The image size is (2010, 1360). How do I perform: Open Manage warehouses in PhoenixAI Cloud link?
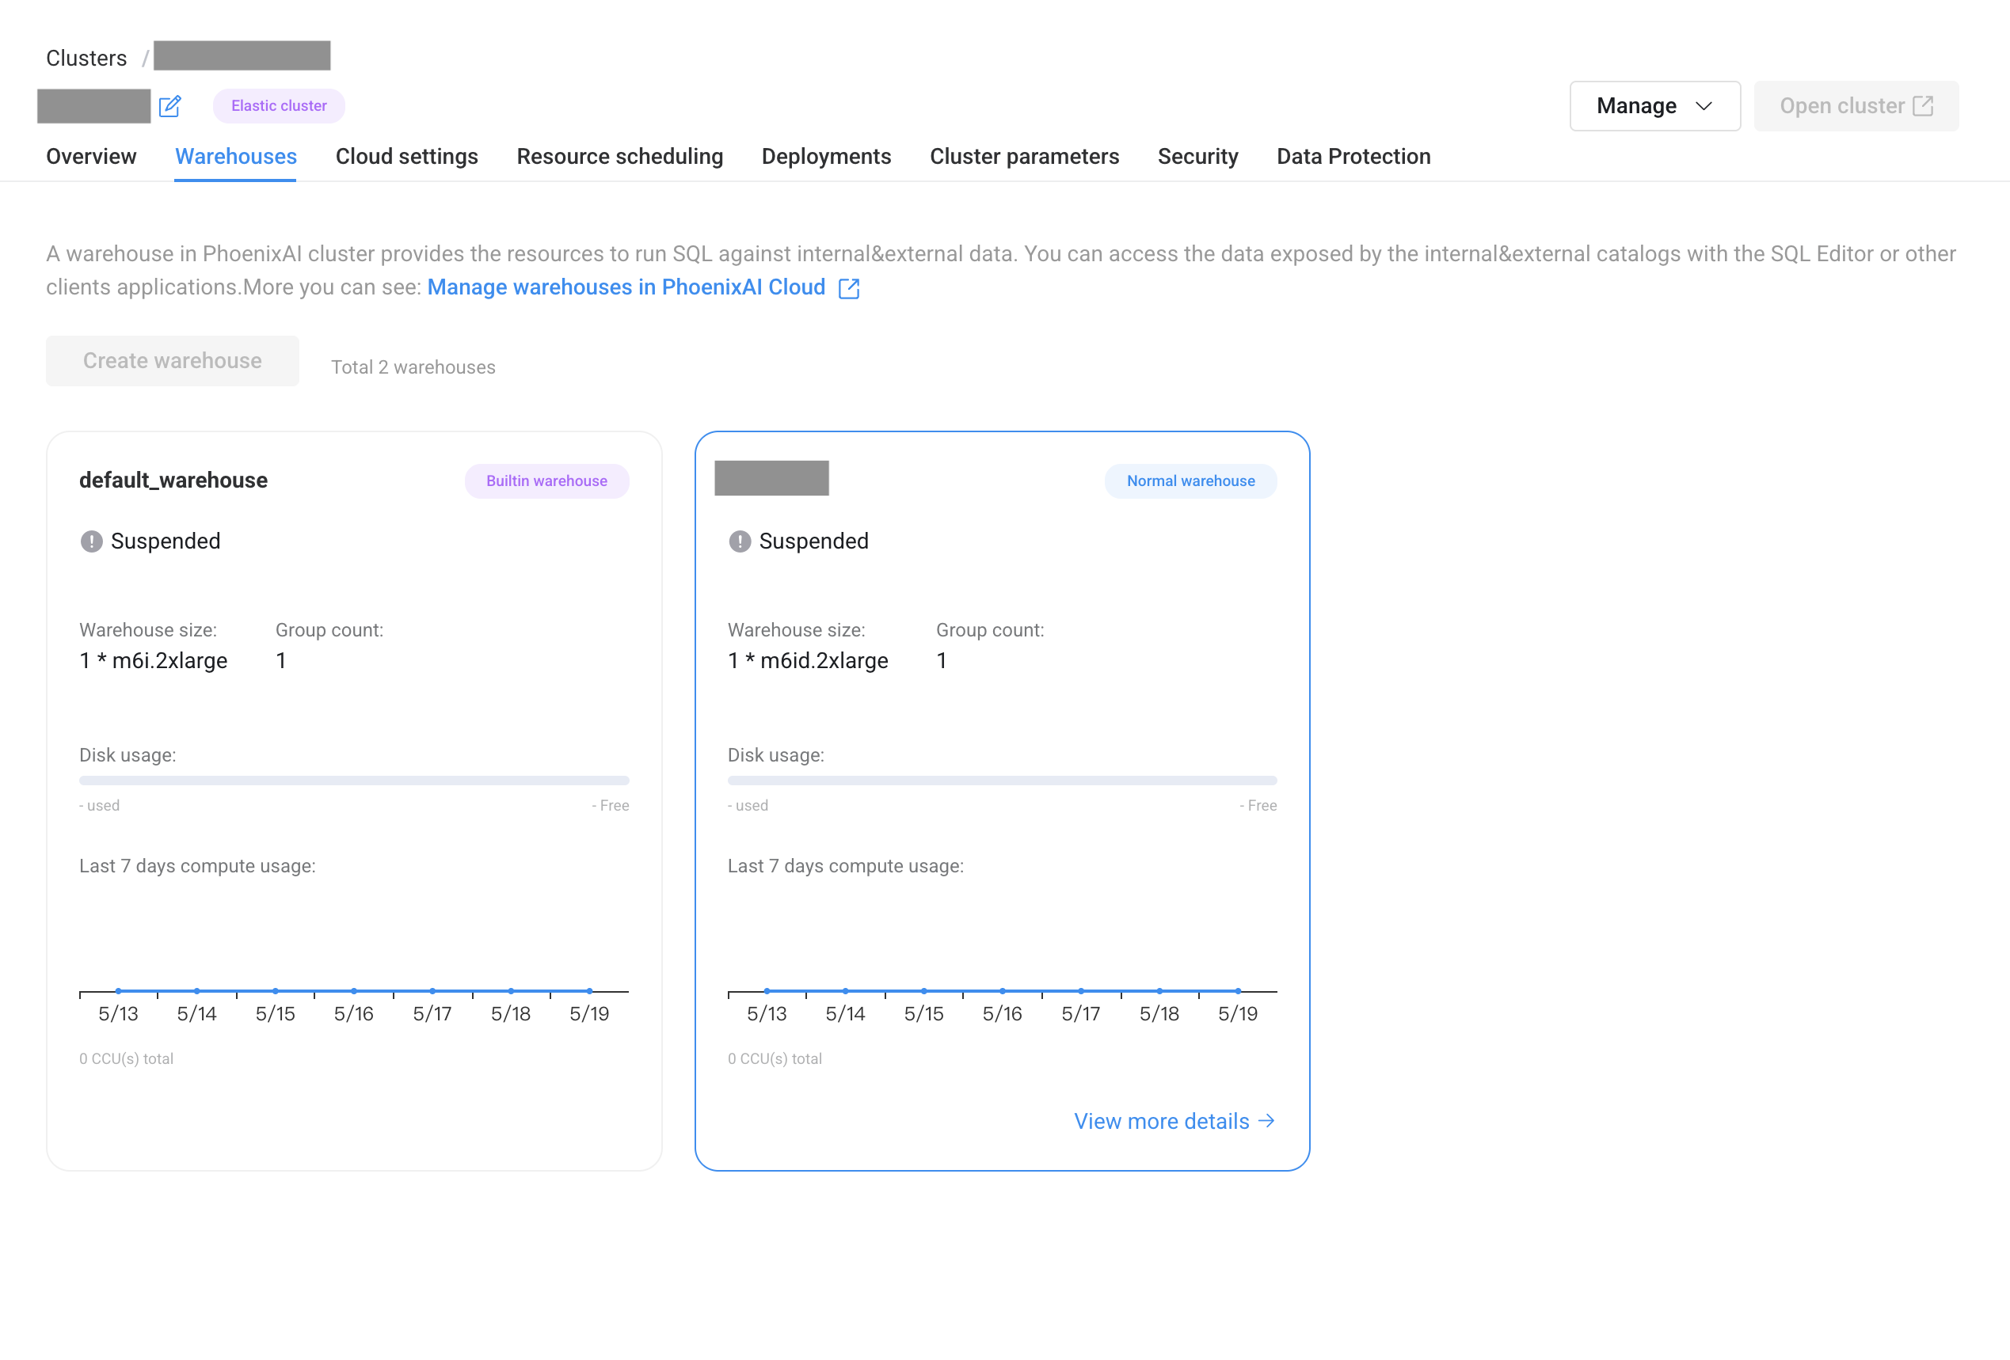tap(626, 287)
